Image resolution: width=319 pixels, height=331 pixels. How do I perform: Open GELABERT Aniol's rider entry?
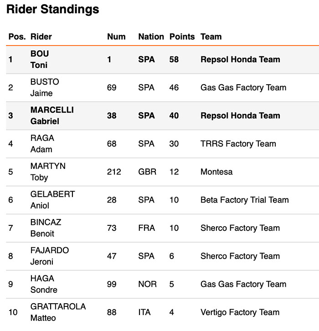52,199
